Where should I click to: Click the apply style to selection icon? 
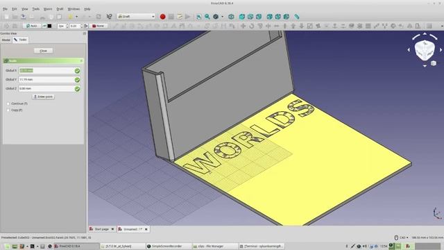[86, 26]
